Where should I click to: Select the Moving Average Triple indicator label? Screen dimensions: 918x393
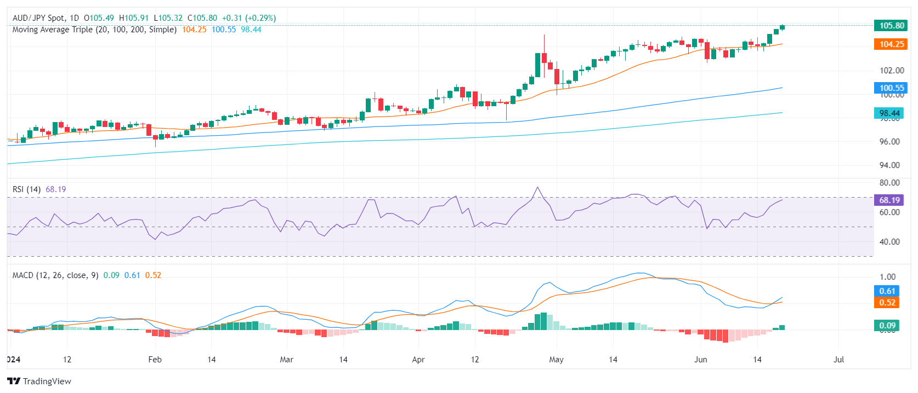coord(94,30)
